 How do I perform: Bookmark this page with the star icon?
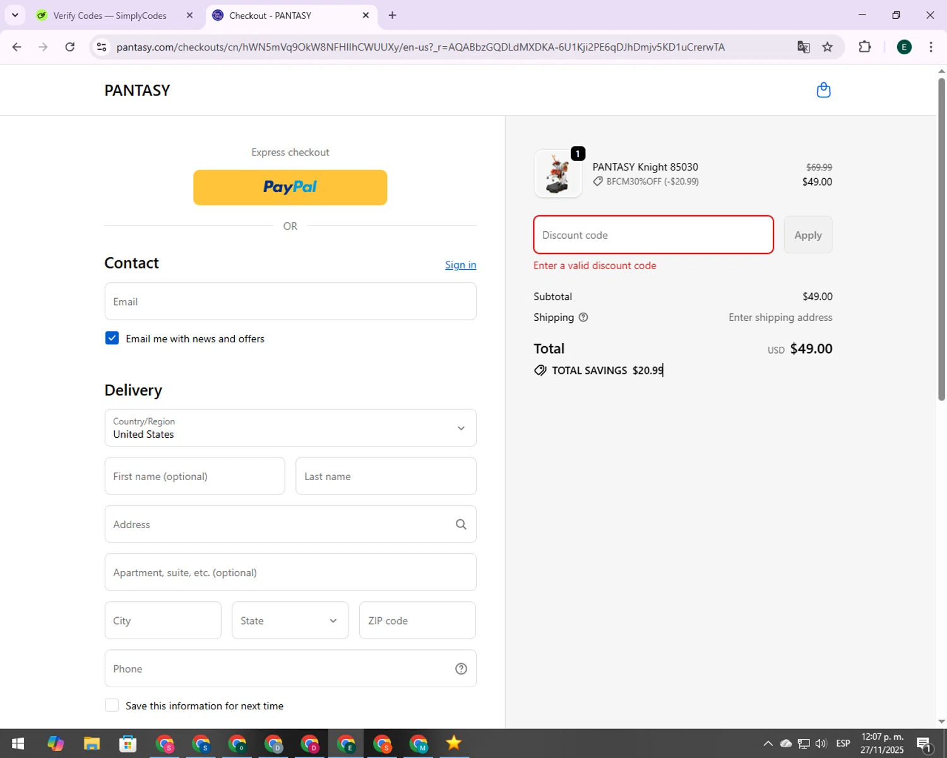[x=828, y=47]
